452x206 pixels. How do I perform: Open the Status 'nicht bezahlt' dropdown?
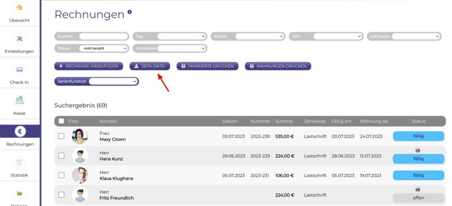(x=103, y=48)
